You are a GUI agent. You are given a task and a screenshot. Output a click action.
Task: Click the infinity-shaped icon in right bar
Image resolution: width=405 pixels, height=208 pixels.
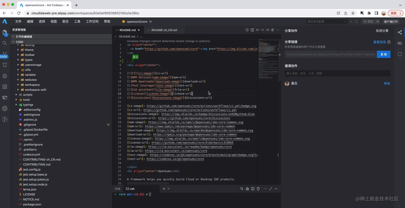click(x=400, y=43)
